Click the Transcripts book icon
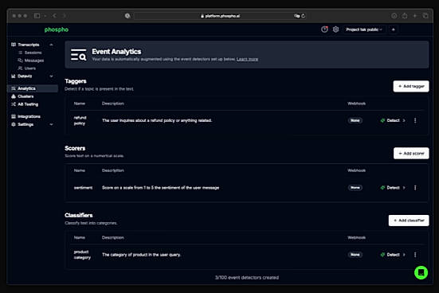The width and height of the screenshot is (439, 293). (14, 45)
